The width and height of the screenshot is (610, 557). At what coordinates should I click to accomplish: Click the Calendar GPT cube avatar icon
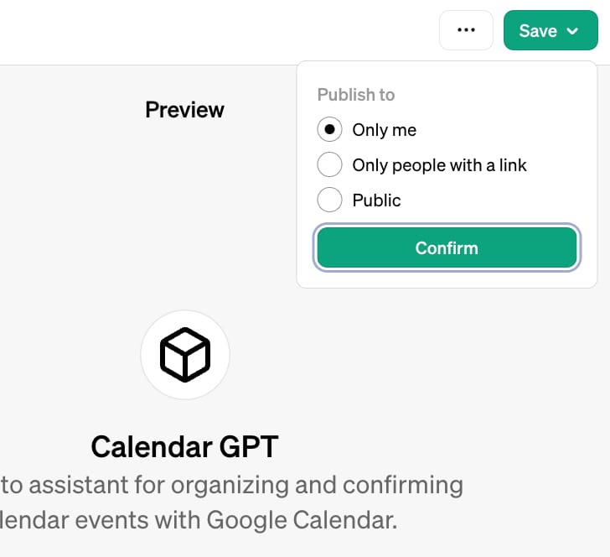click(184, 355)
